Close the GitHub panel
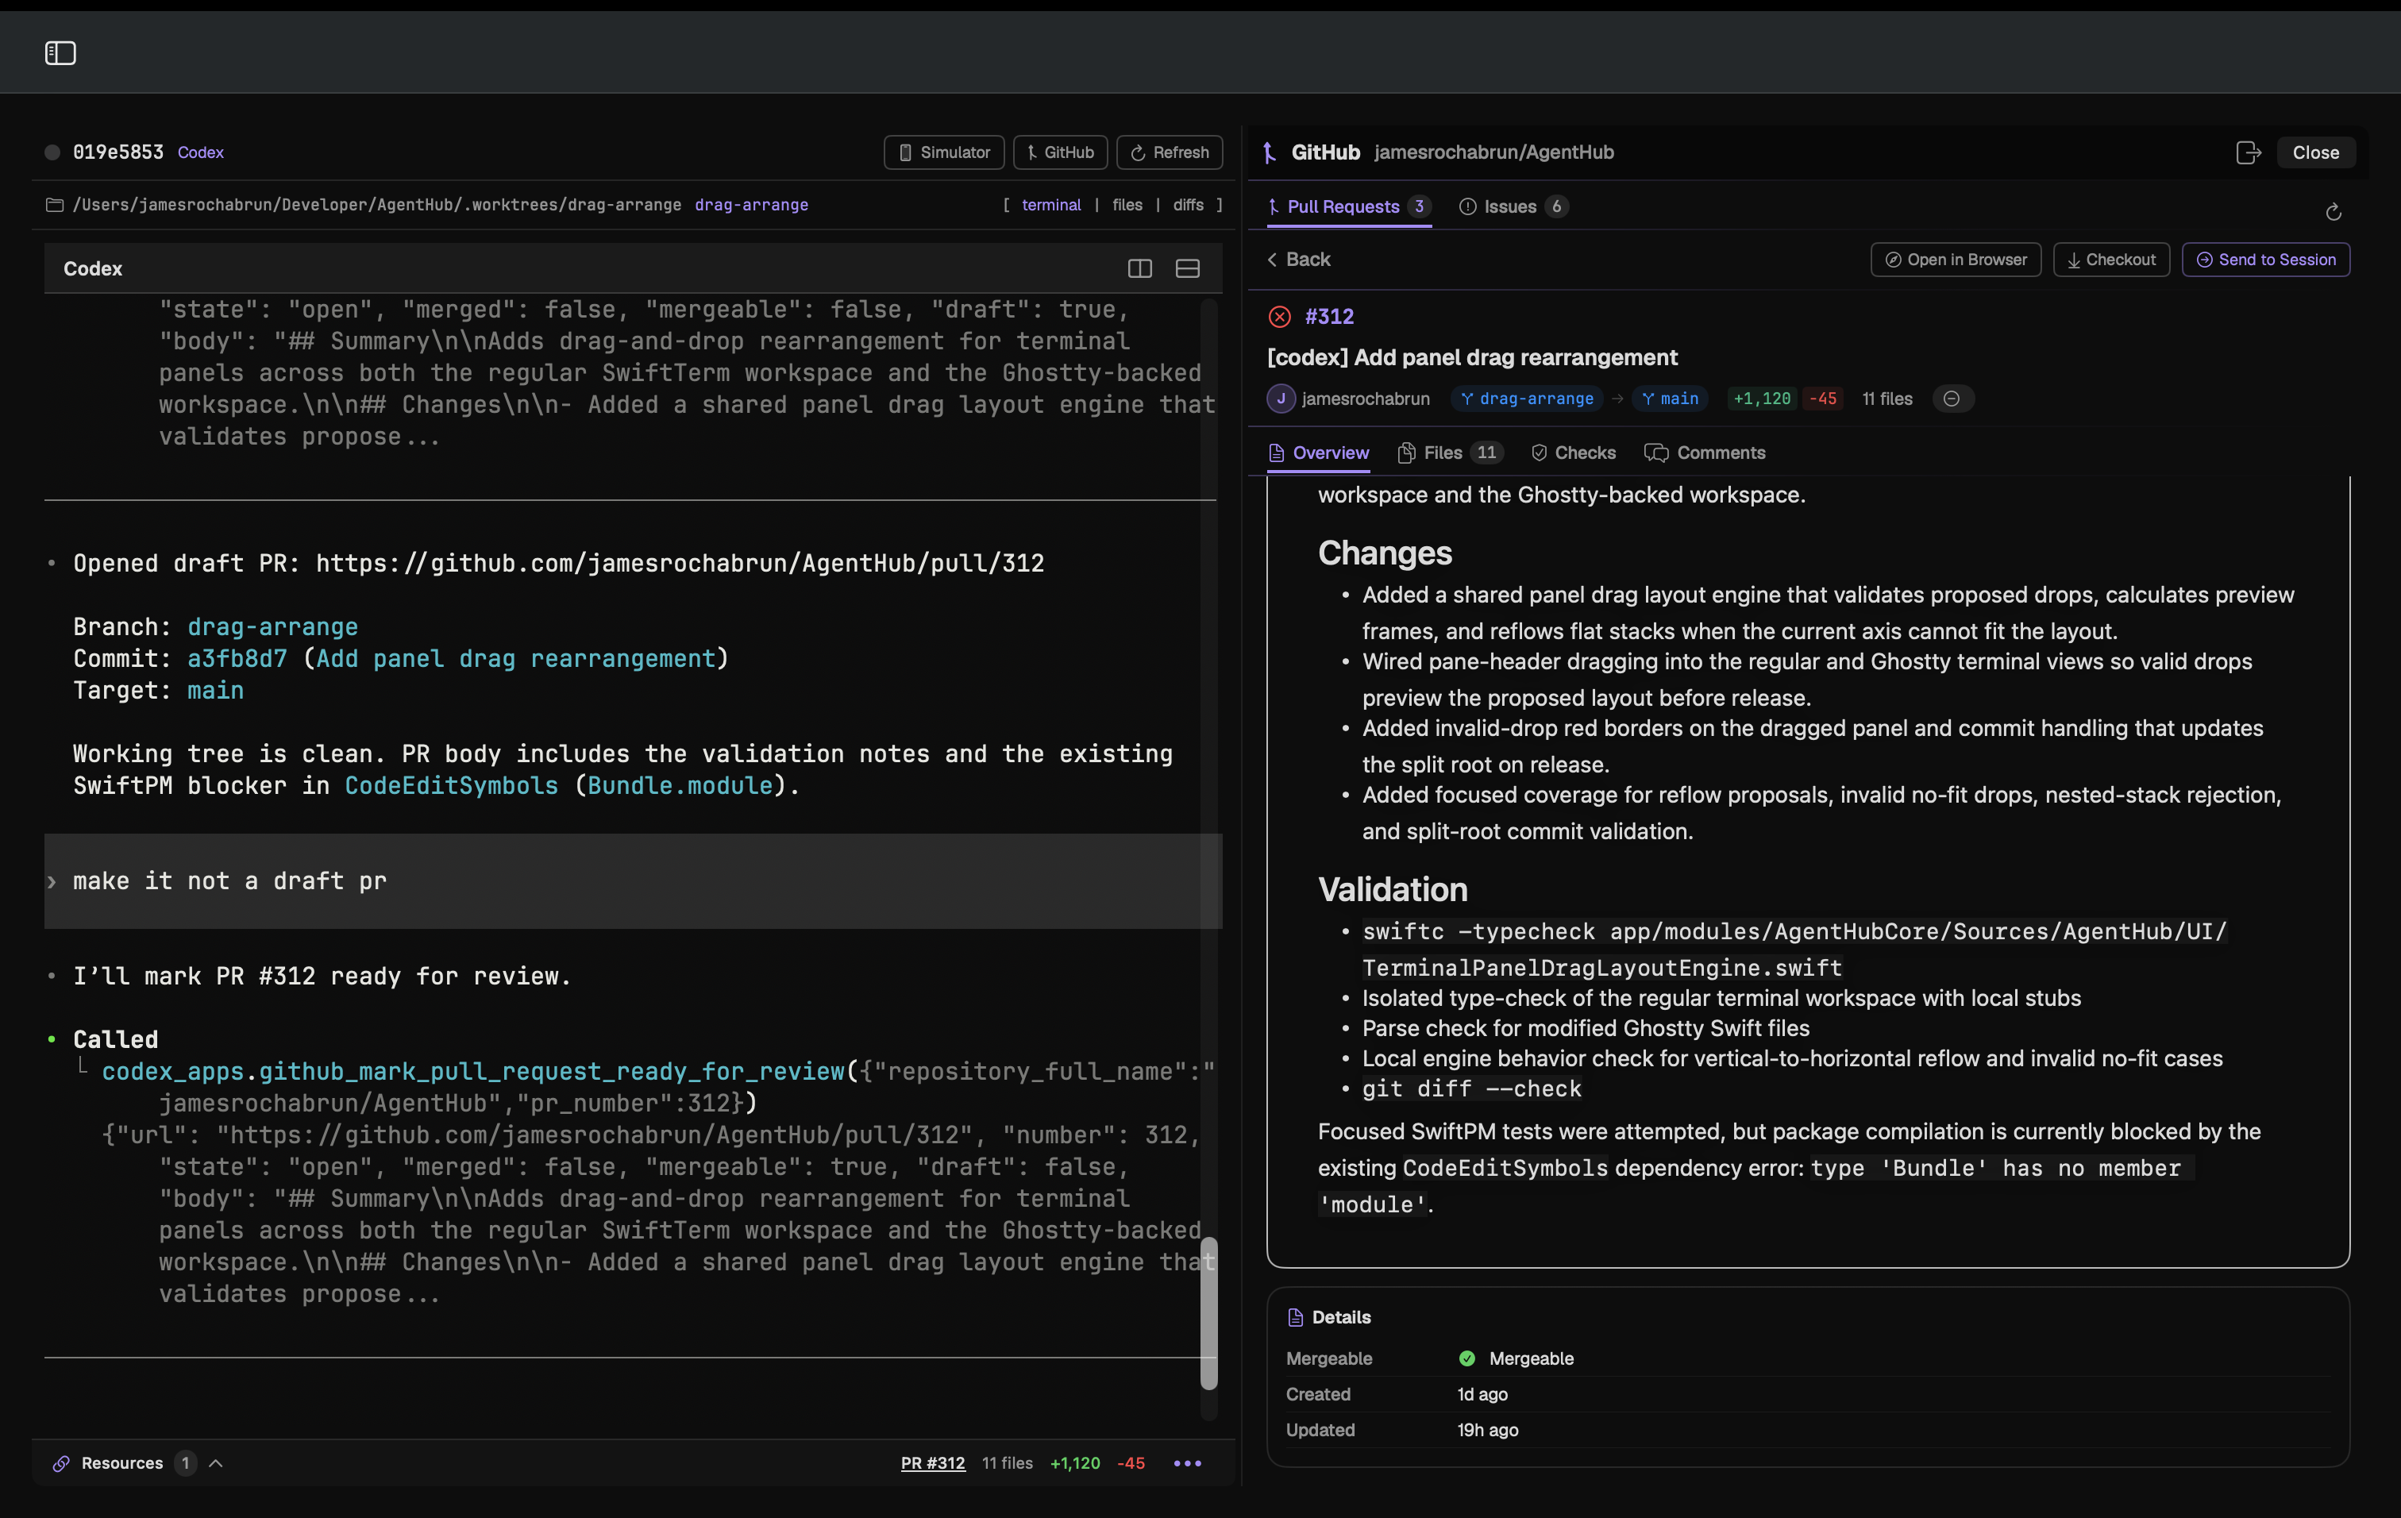This screenshot has height=1518, width=2401. coord(2315,152)
